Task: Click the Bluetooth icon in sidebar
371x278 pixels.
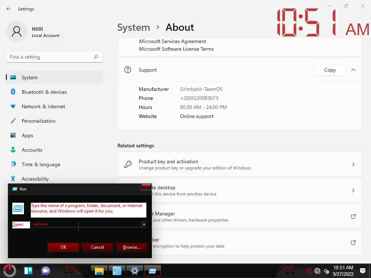Action: point(13,92)
